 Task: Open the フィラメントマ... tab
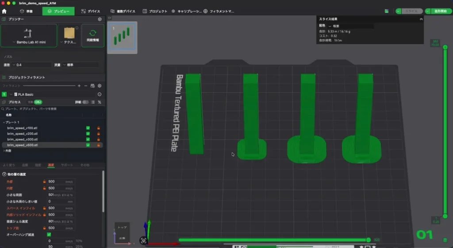pyautogui.click(x=219, y=11)
